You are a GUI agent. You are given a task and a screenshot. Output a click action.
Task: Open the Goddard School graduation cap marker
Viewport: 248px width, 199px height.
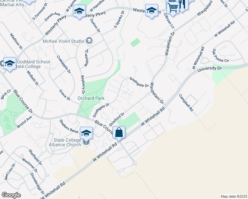click(x=10, y=64)
